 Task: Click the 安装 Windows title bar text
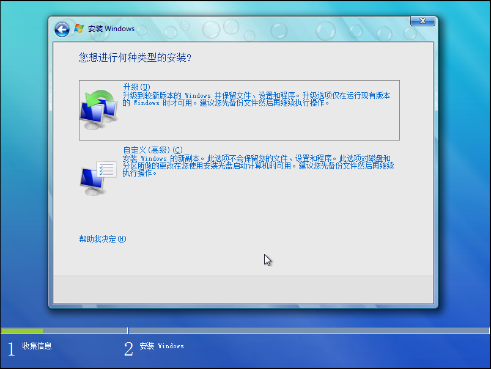111,29
